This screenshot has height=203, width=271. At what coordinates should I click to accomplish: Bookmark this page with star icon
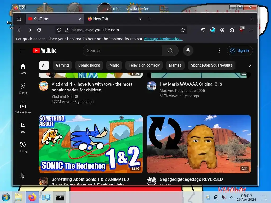(183, 30)
